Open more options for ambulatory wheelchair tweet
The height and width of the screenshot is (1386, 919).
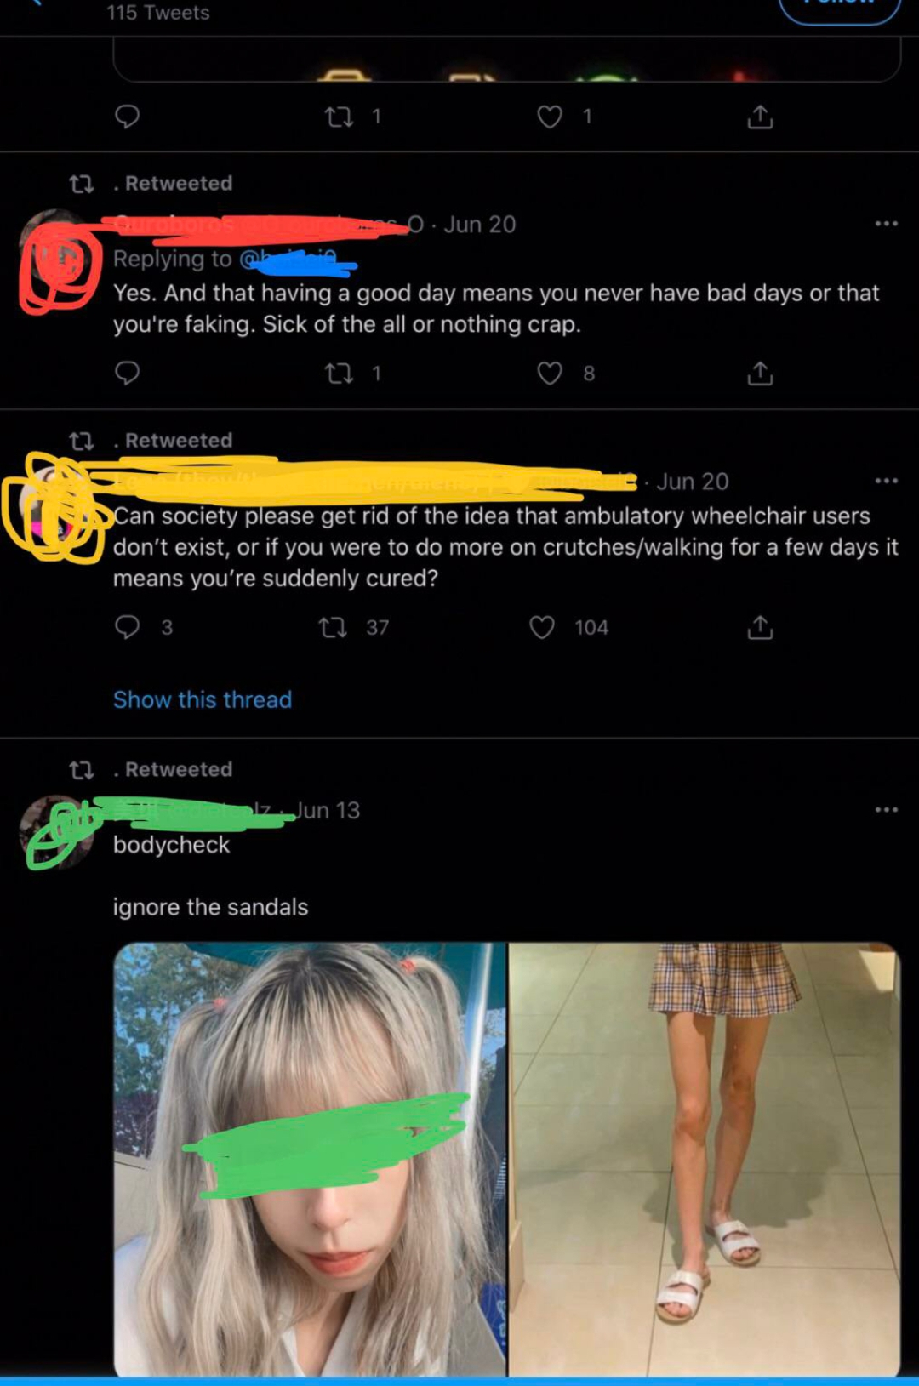886,481
